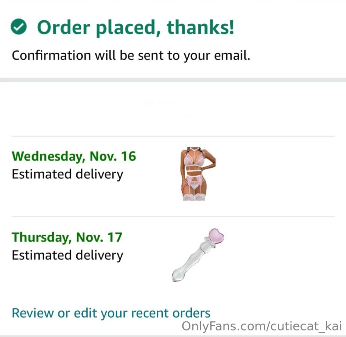Click the Wednesday, Nov. 16 delivery date
The image size is (346, 337).
[74, 156]
